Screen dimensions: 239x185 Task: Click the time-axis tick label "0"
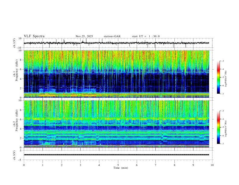pyautogui.click(x=24, y=165)
